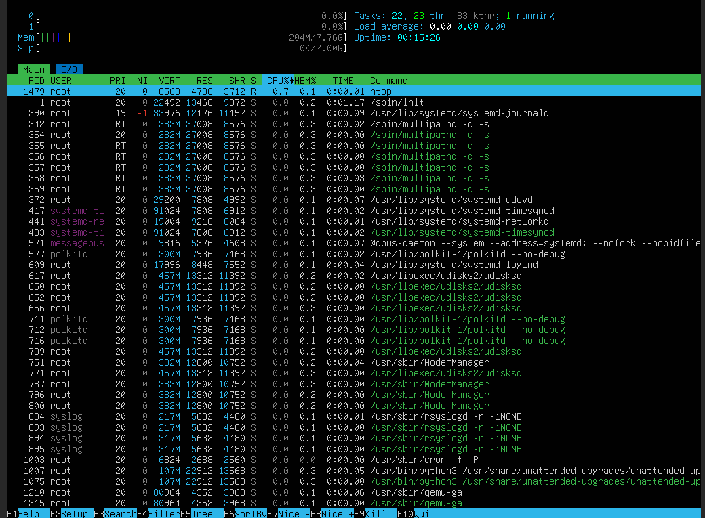The height and width of the screenshot is (518, 705).
Task: Sort by SHR column header
Action: 237,81
